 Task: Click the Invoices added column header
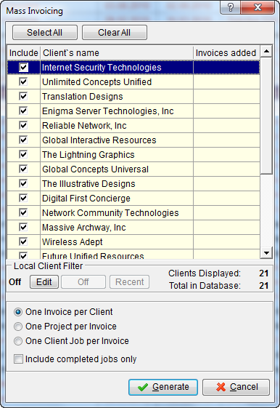226,53
